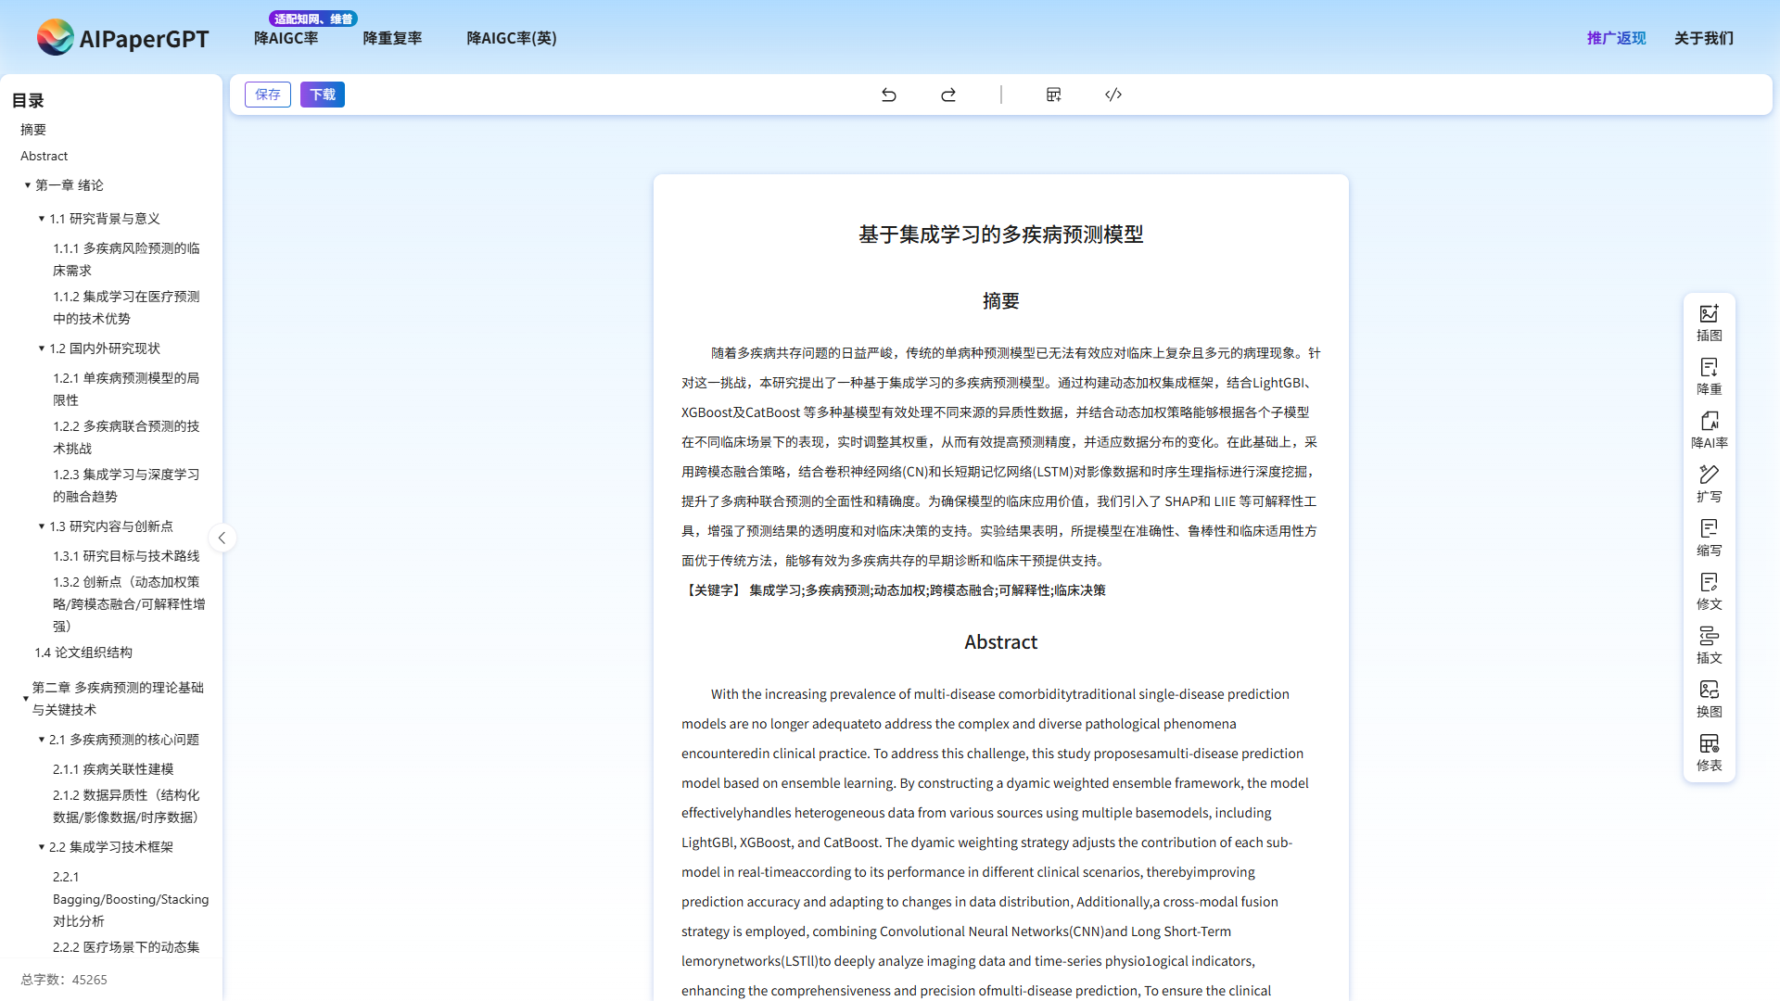The image size is (1780, 1001).
Task: Insert a table using the toolbar icon
Action: pyautogui.click(x=1053, y=95)
